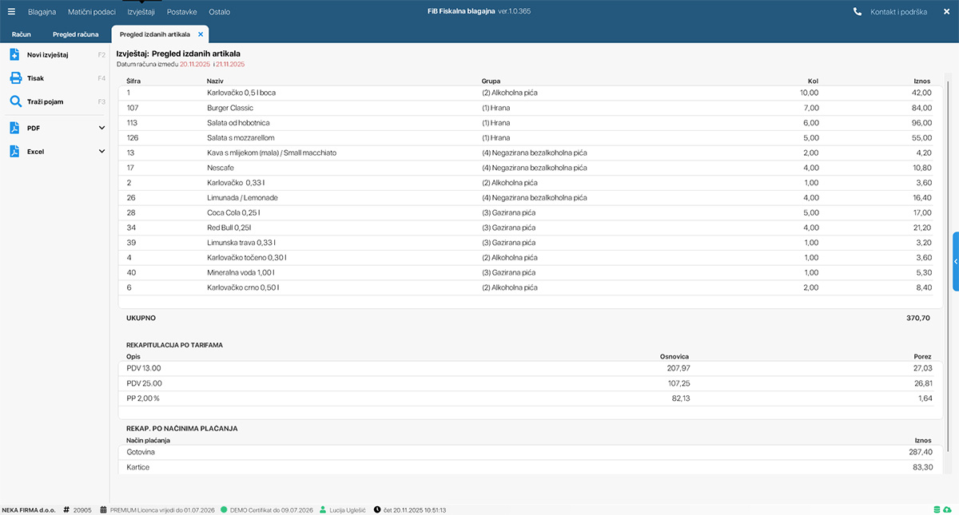Image resolution: width=959 pixels, height=515 pixels.
Task: Open the Matični podaci menu
Action: (x=91, y=12)
